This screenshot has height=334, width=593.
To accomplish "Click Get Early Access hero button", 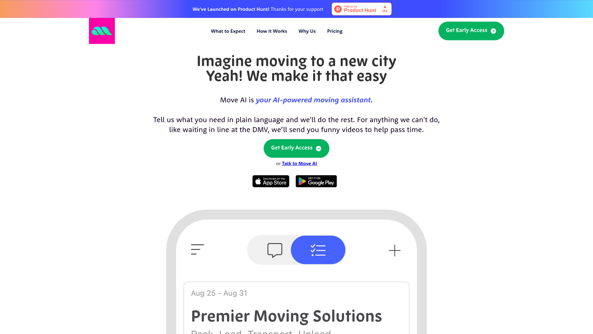I will [296, 148].
